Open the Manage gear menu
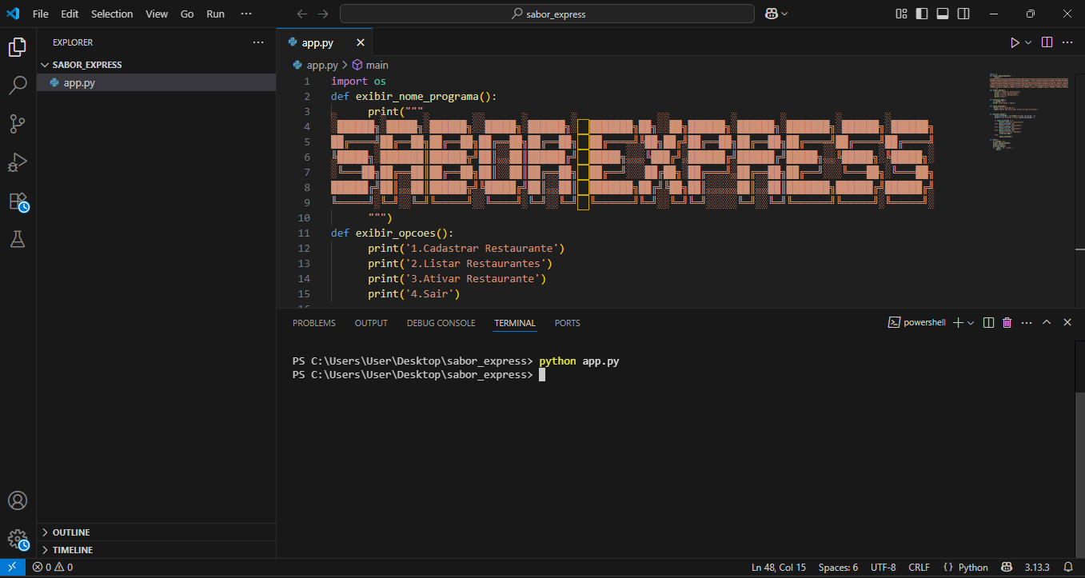 (x=18, y=539)
